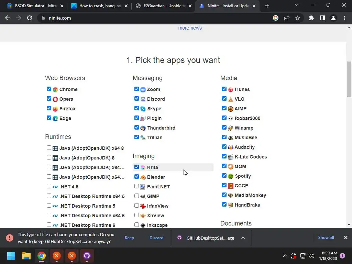Open GitHub Desktop icon in the taskbar
This screenshot has width=352, height=264.
point(87,256)
